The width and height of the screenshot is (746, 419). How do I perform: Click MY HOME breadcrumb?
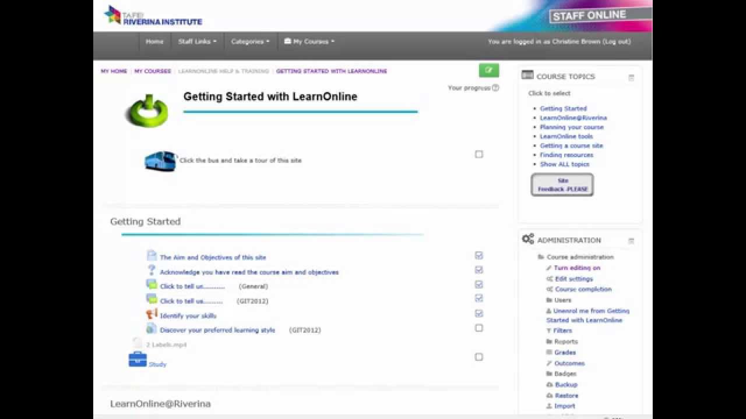coord(114,71)
